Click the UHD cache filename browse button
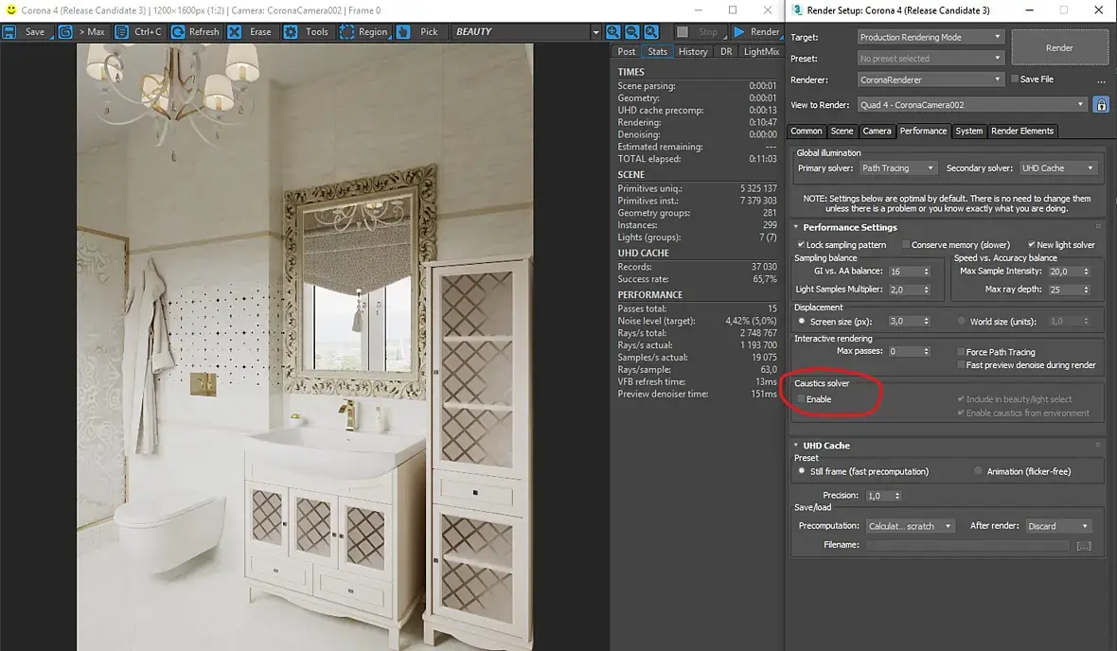 [1084, 546]
